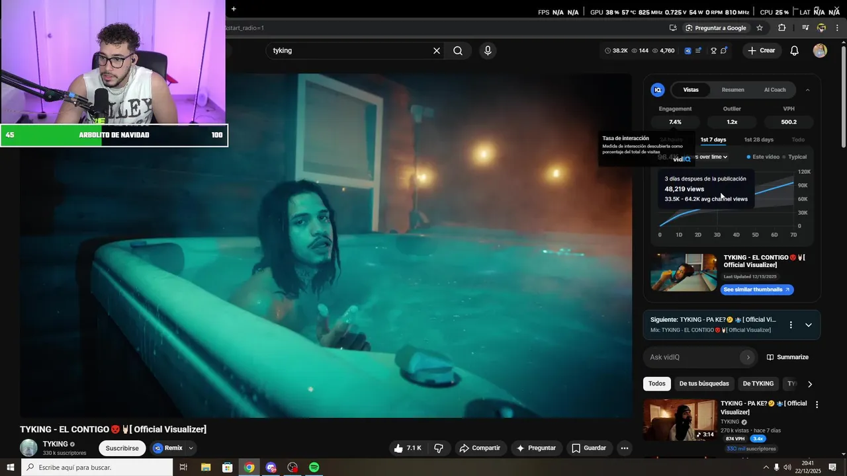Click the vidIQ logo in the stats panel
The image size is (847, 476).
(658, 90)
